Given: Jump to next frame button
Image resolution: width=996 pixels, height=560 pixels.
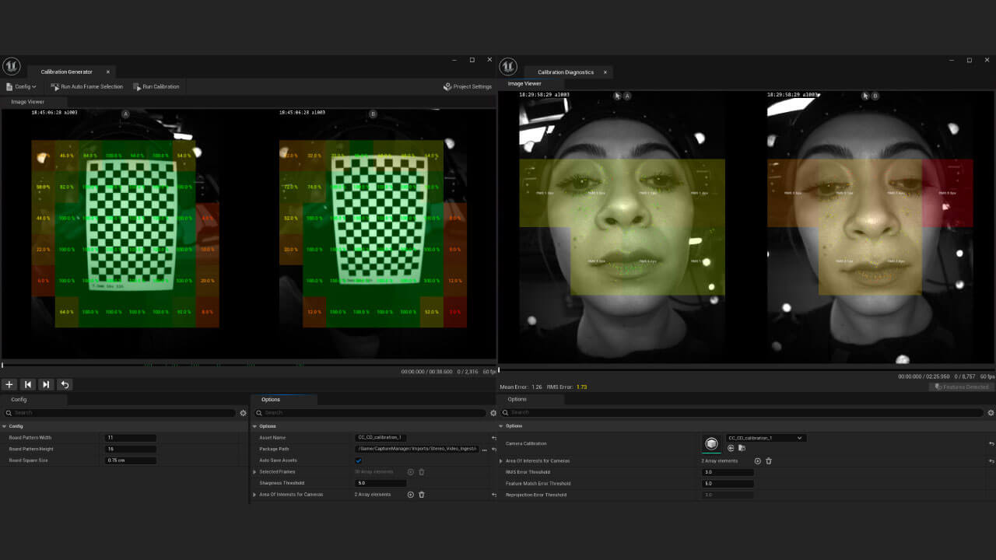Looking at the screenshot, I should 46,384.
